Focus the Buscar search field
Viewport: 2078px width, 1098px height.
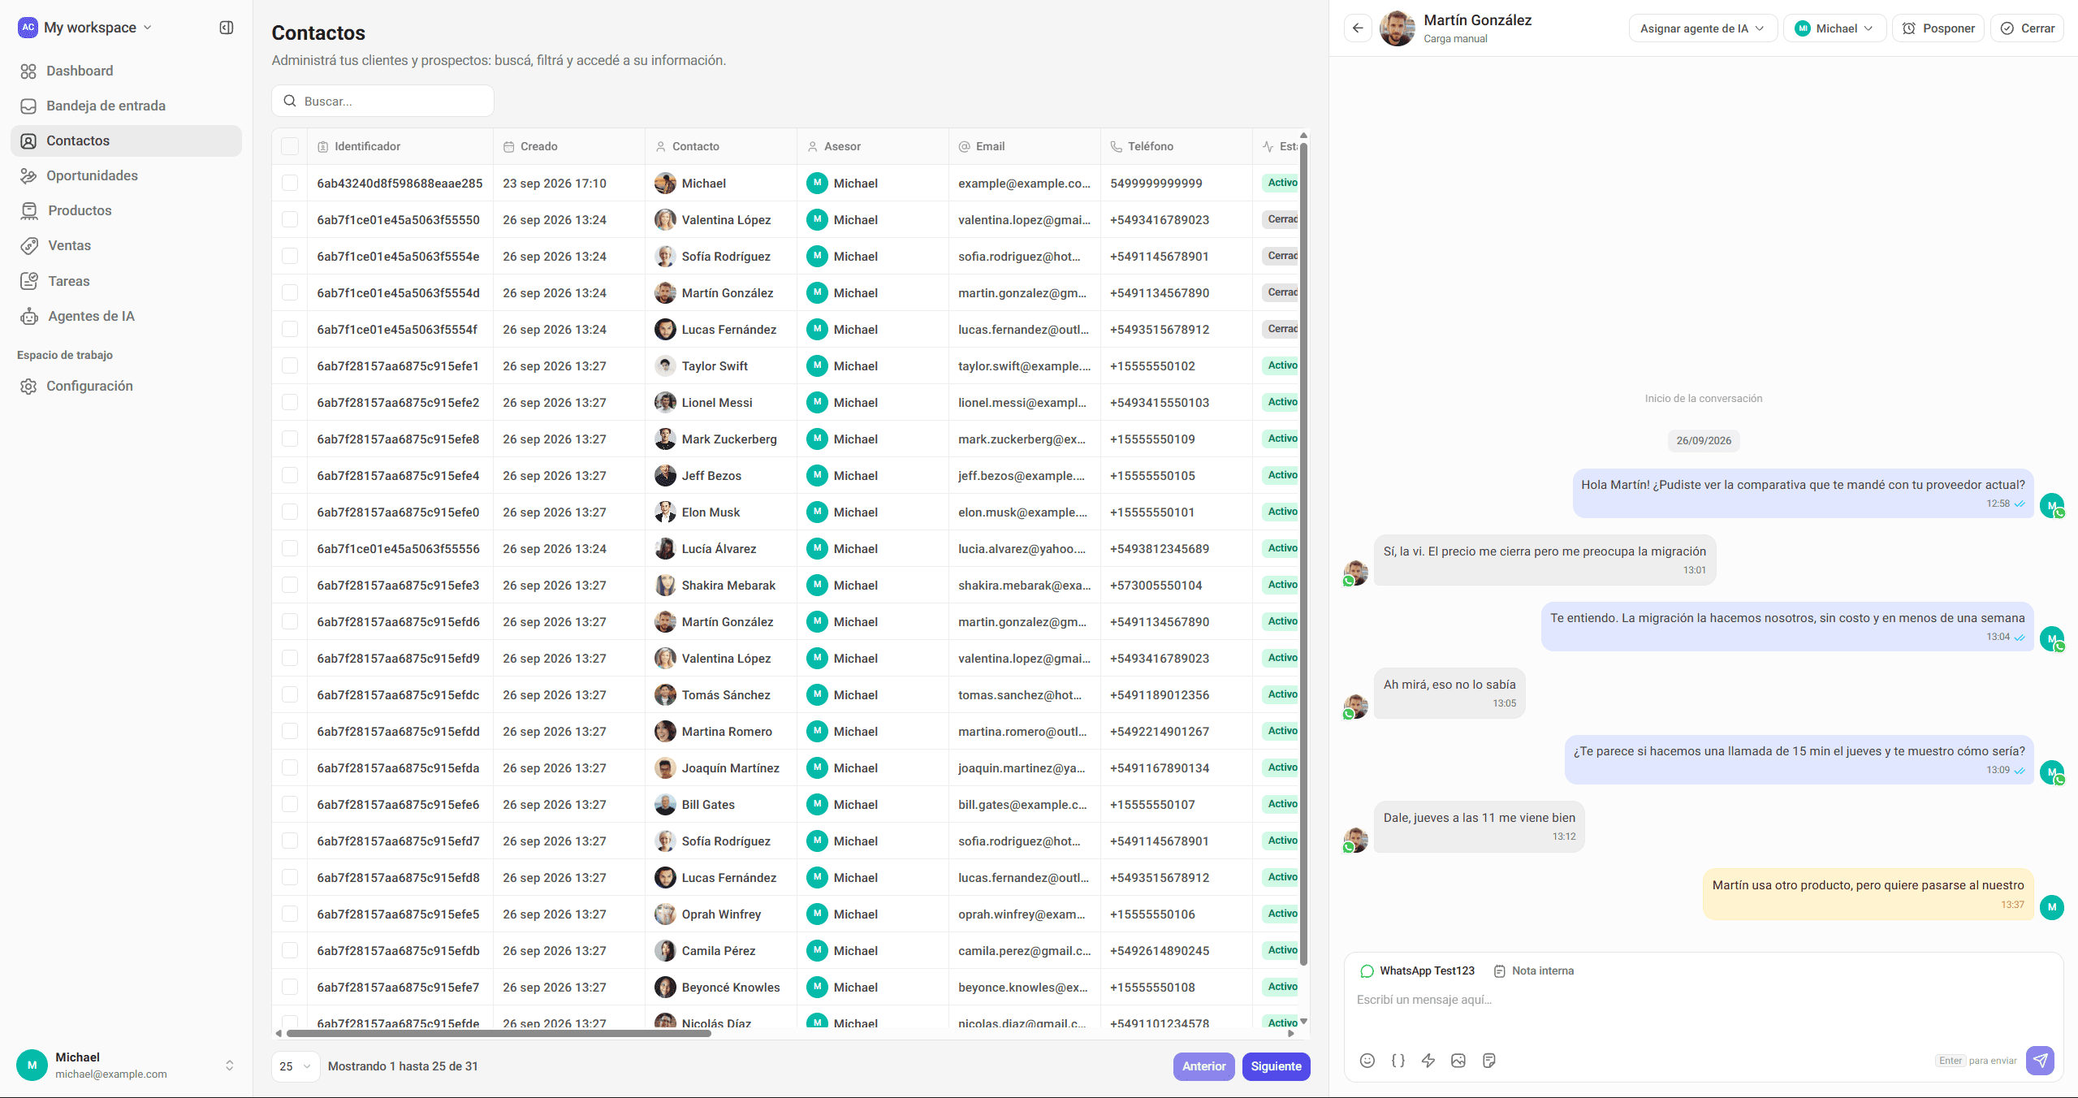tap(382, 102)
